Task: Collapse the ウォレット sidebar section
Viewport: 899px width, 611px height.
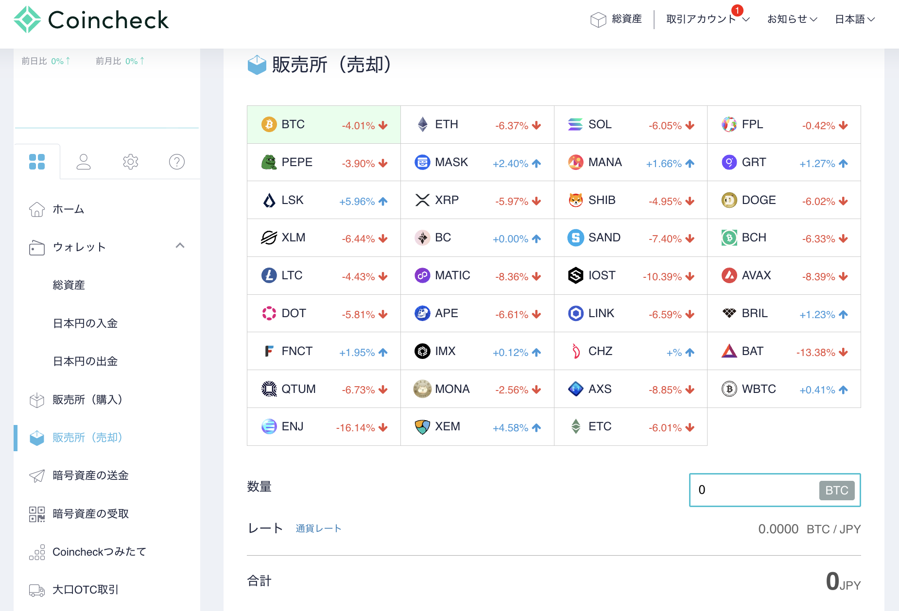Action: pos(180,246)
